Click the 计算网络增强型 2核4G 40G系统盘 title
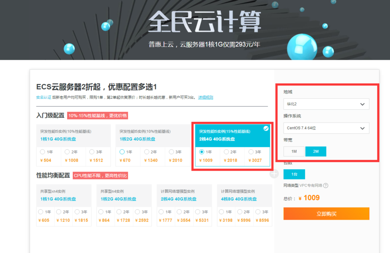Image resolution: width=390 pixels, height=253 pixels. point(179,199)
